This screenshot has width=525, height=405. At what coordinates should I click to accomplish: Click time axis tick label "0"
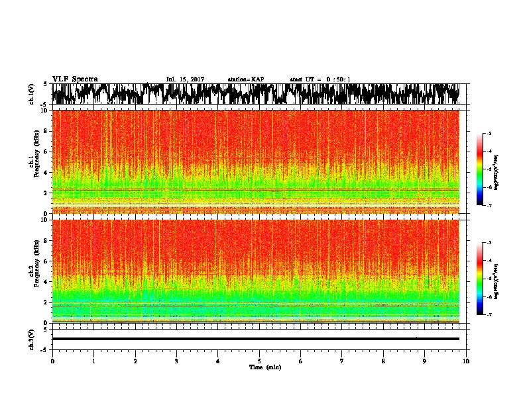[52, 361]
